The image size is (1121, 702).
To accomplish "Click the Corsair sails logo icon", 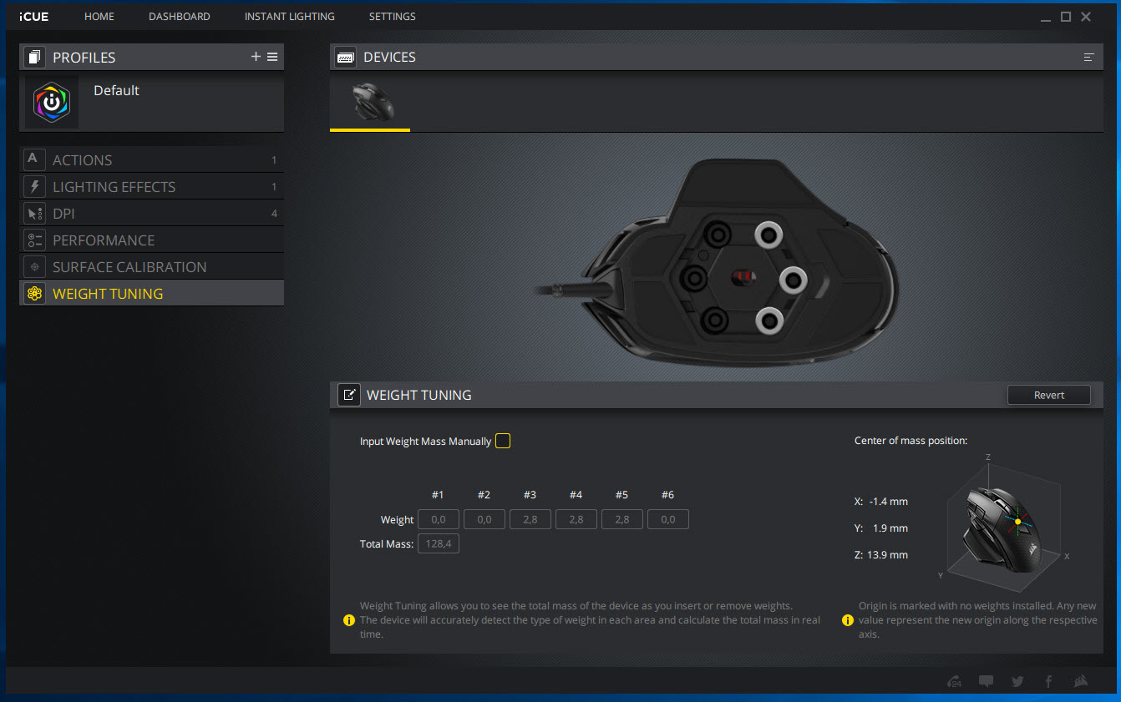I will pos(1081,681).
